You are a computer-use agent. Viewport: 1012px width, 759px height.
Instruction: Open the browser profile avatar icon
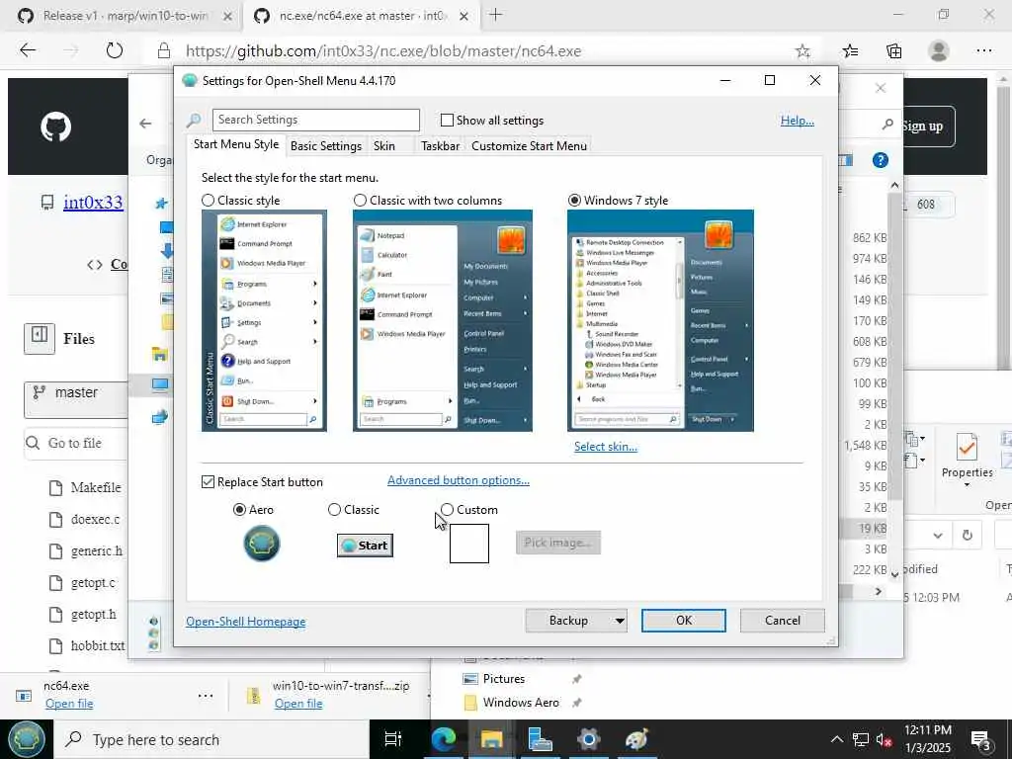(x=938, y=50)
